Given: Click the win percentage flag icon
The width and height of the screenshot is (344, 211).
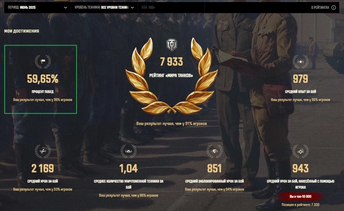Looking at the screenshot, I should [43, 62].
